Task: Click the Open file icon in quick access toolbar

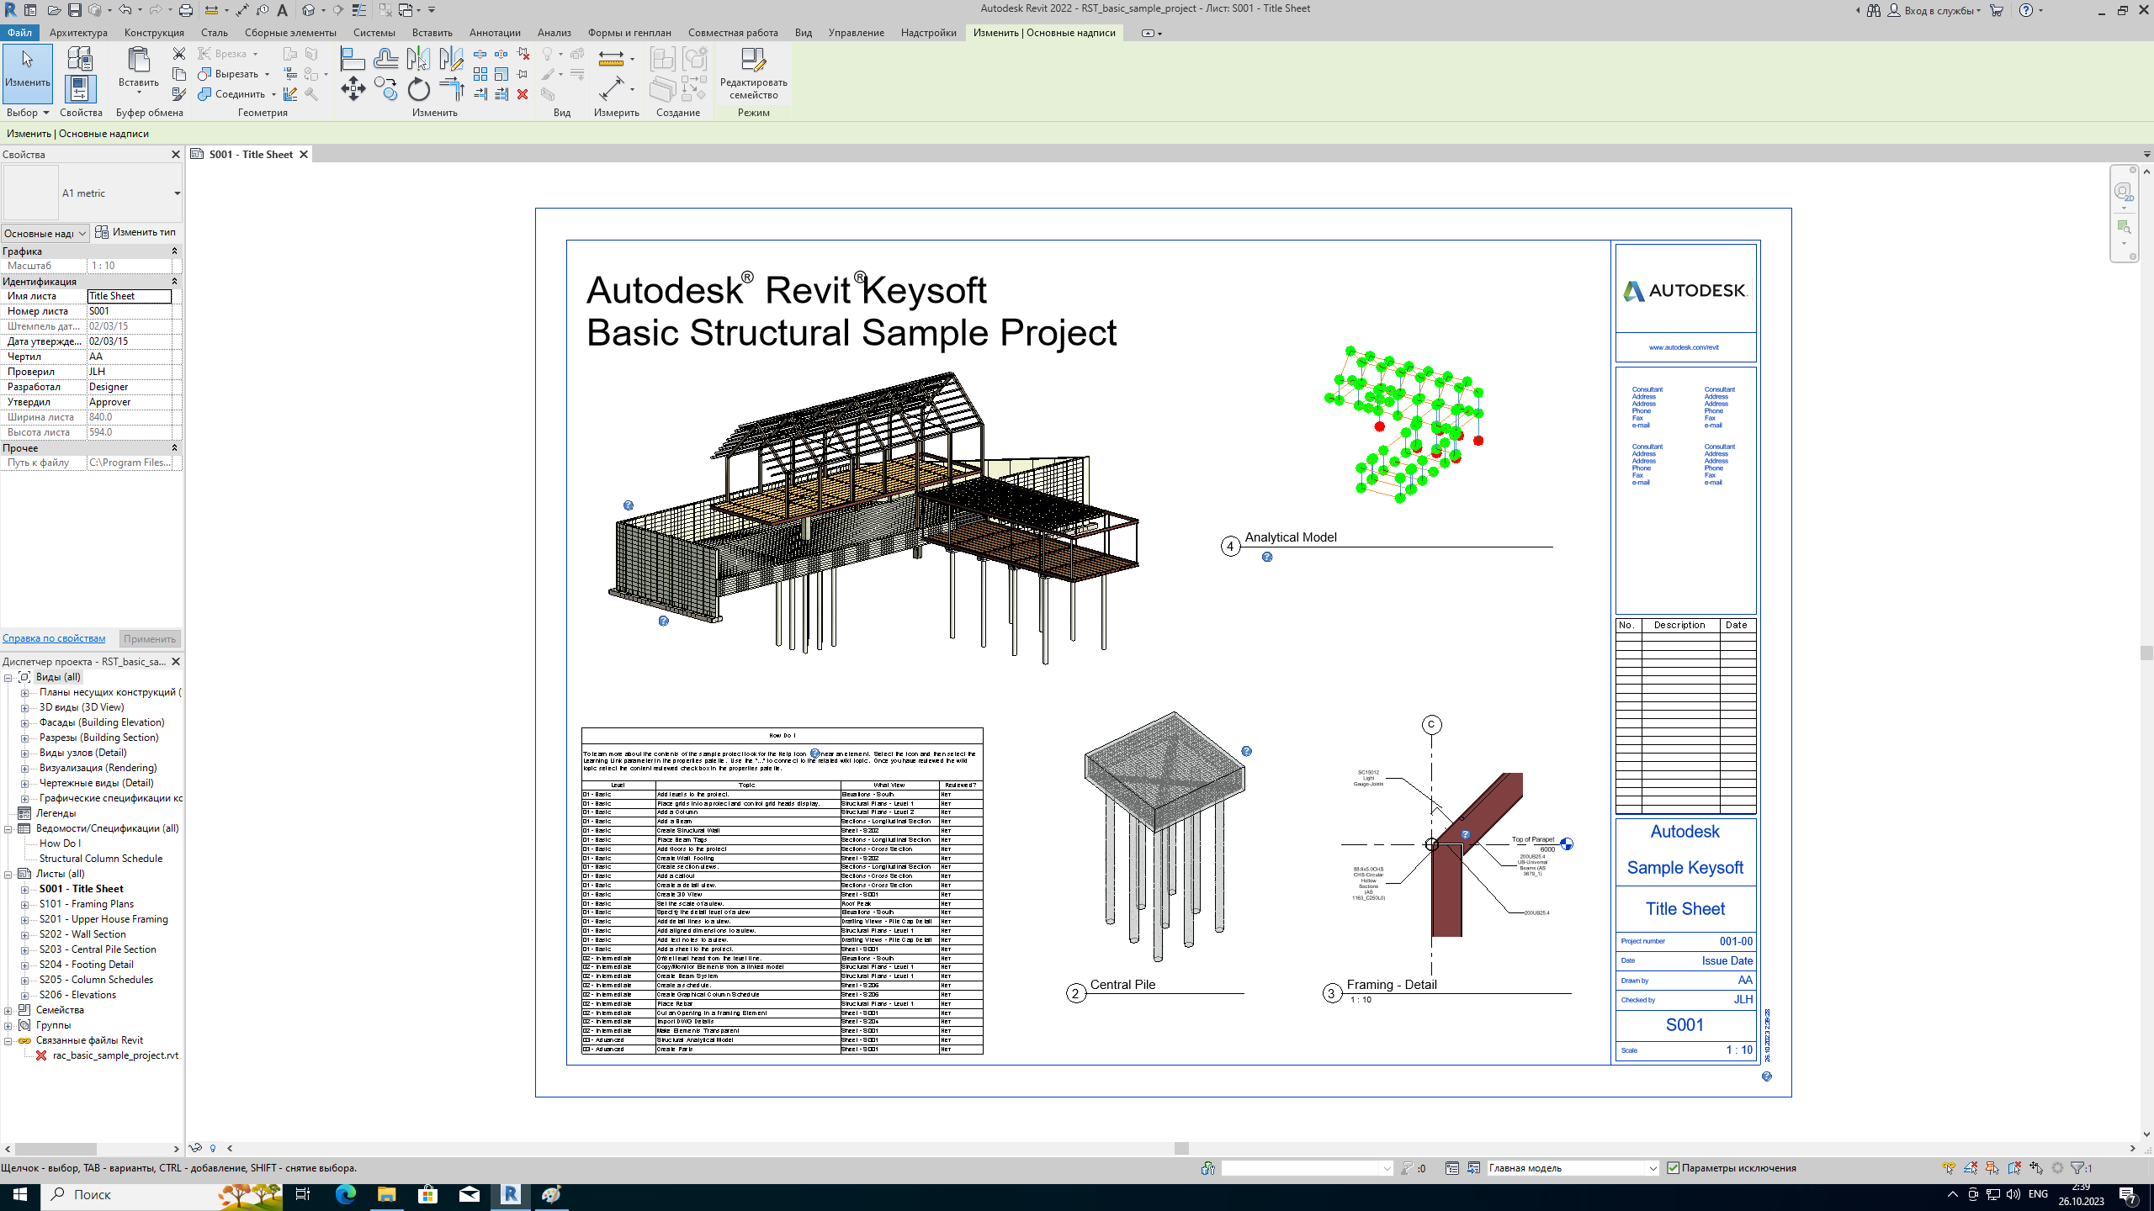Action: 54,10
